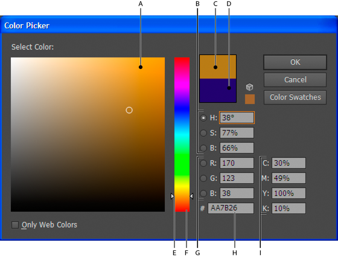Click the right hue slider triangle
The image size is (338, 257).
pos(191,196)
